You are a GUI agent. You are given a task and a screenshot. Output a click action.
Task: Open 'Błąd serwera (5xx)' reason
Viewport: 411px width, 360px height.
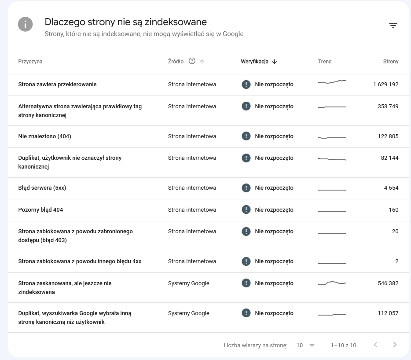[x=42, y=188]
